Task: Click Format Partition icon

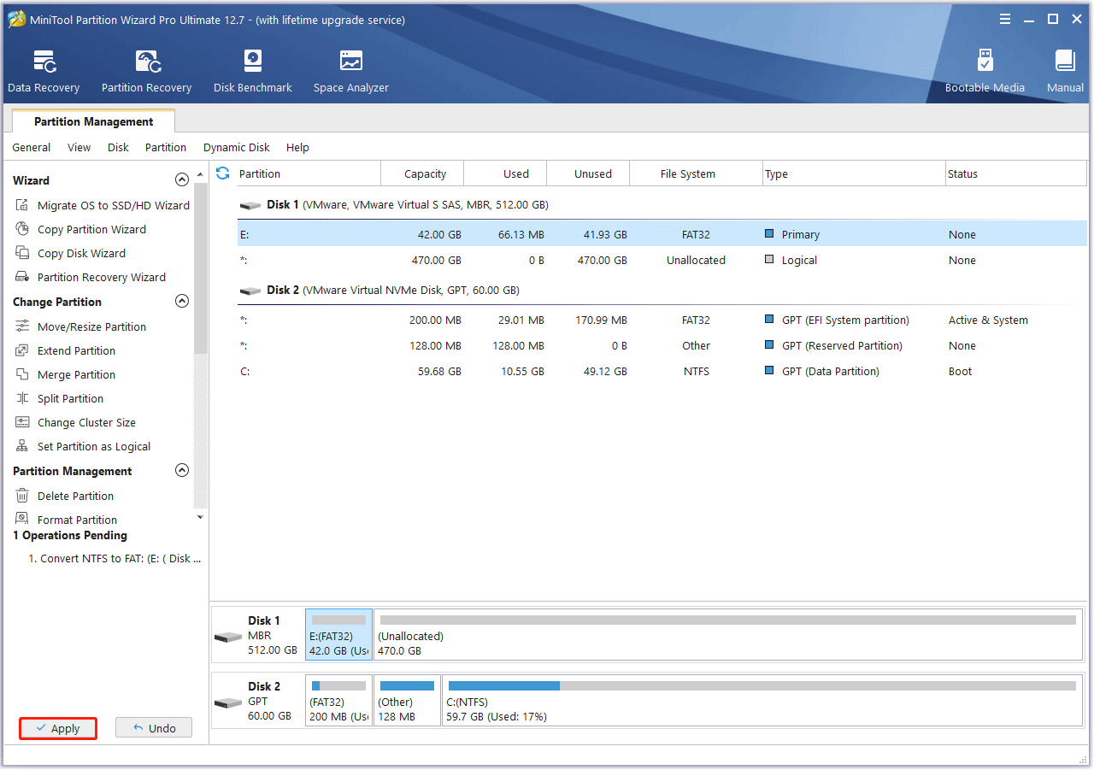Action: tap(22, 520)
